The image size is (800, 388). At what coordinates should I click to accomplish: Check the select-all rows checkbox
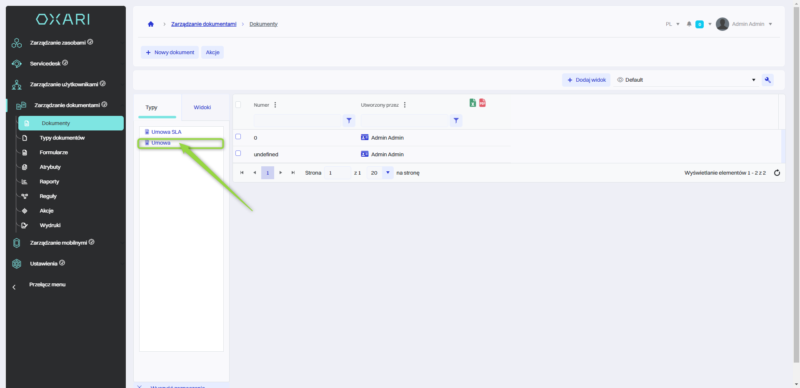[x=238, y=105]
